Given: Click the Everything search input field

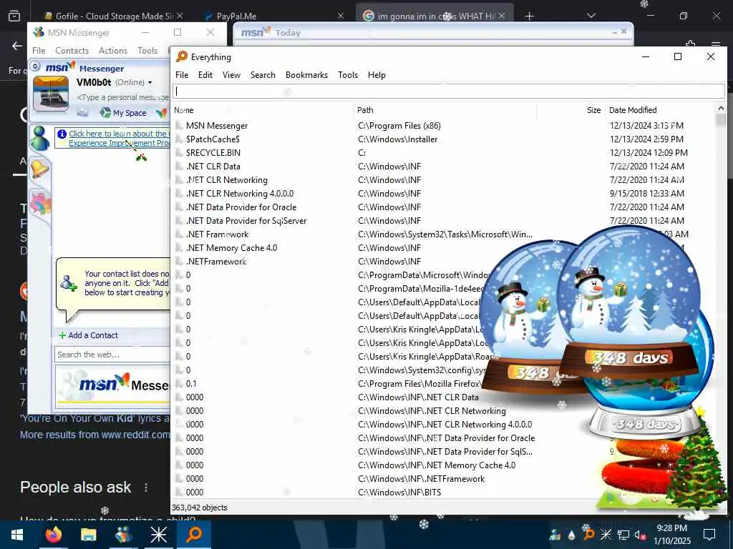Looking at the screenshot, I should [448, 91].
